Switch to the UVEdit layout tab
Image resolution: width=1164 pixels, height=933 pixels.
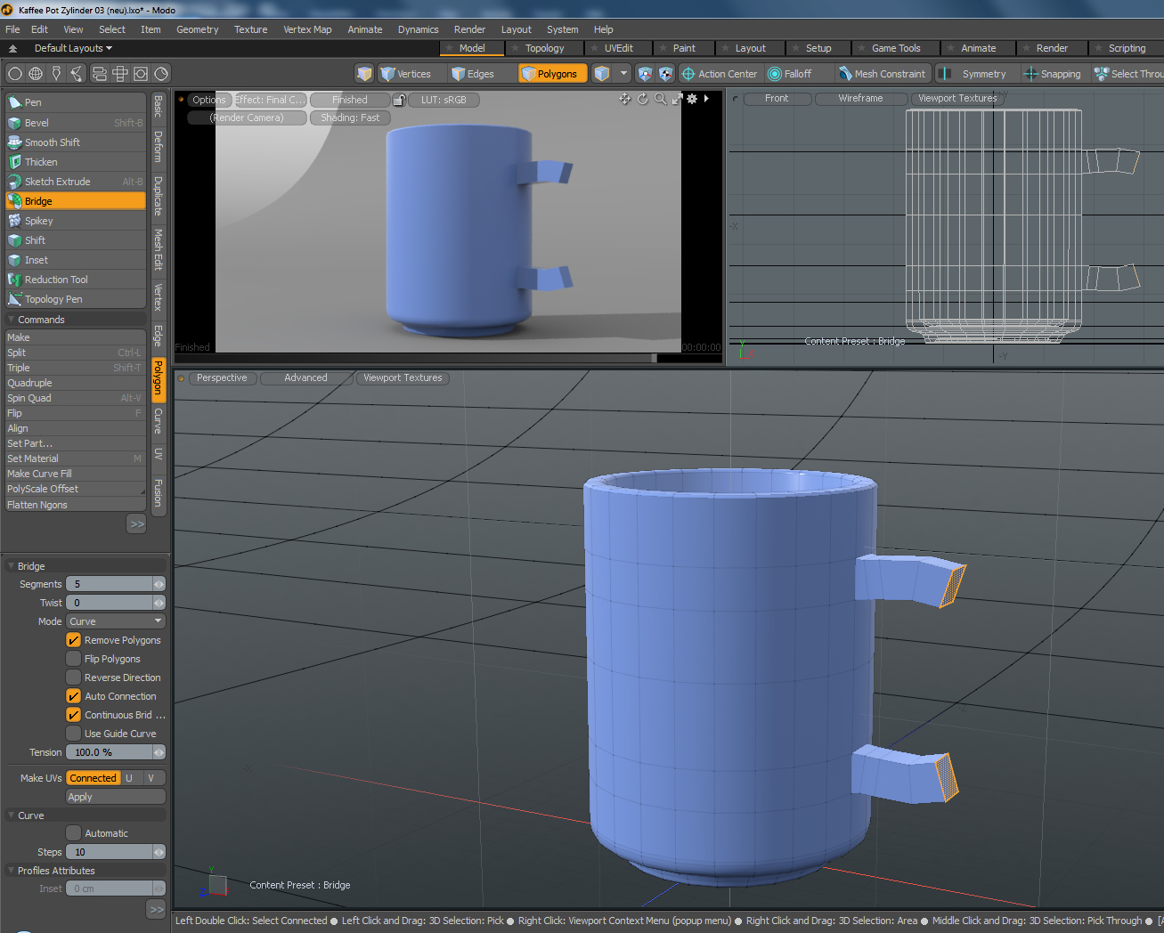(x=618, y=48)
